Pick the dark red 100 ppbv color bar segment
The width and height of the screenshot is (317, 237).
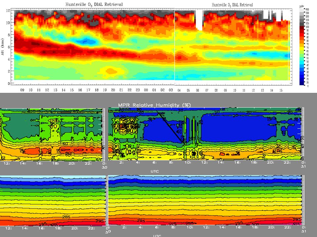pyautogui.click(x=301, y=28)
